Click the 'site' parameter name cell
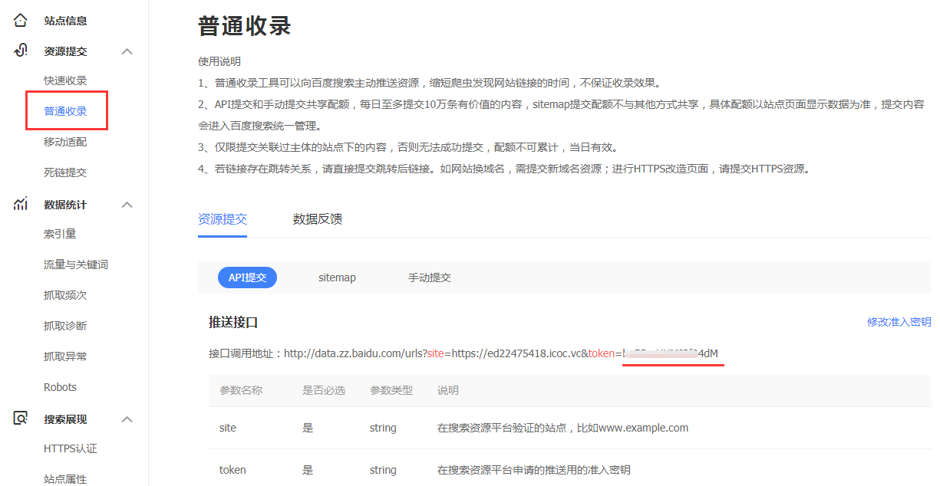940x486 pixels. 227,428
